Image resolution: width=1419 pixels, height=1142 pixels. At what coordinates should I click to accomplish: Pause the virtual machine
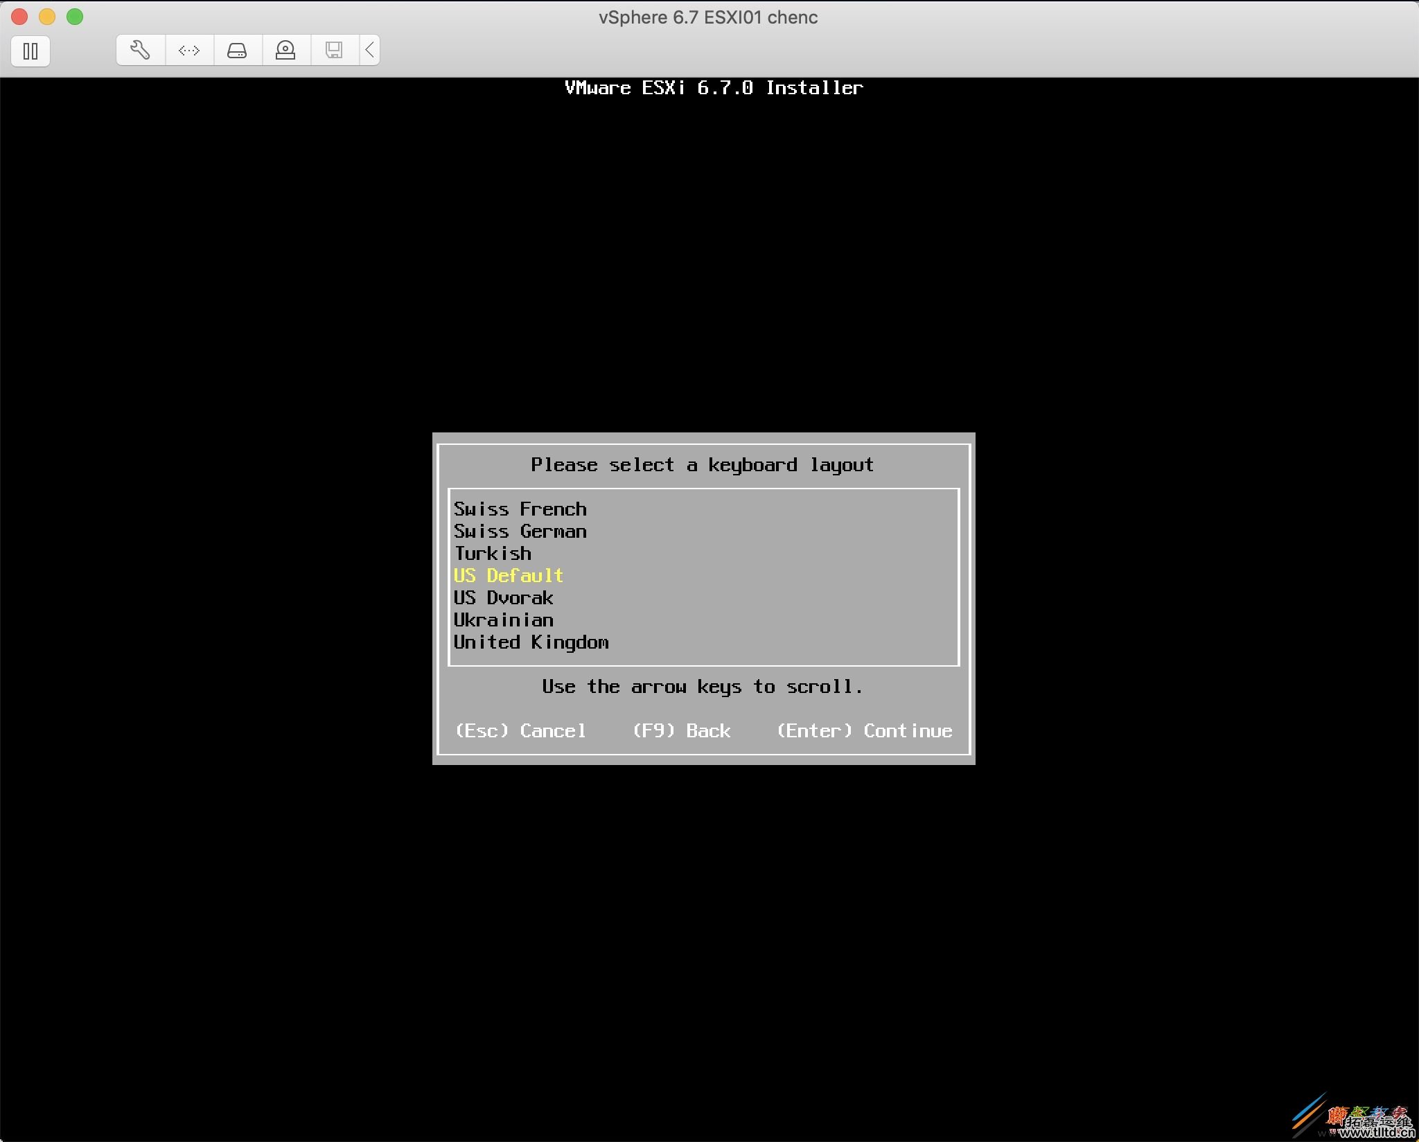click(30, 51)
